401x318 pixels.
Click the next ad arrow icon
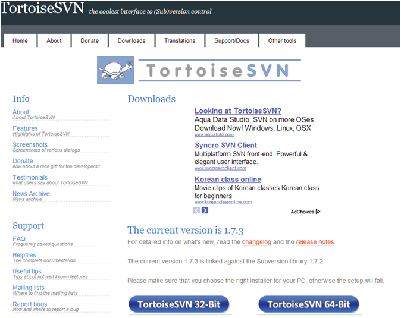click(x=205, y=210)
